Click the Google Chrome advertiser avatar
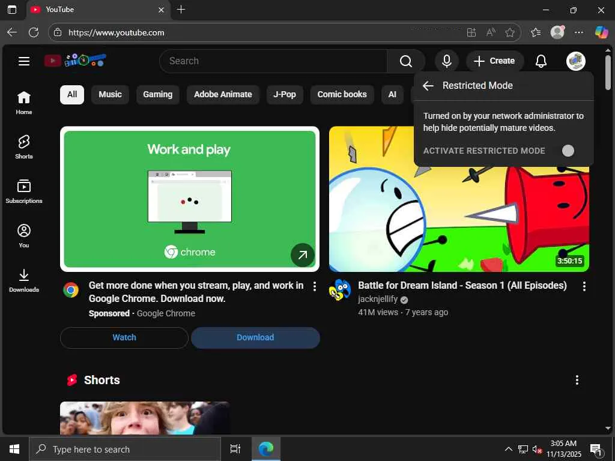 [x=71, y=290]
